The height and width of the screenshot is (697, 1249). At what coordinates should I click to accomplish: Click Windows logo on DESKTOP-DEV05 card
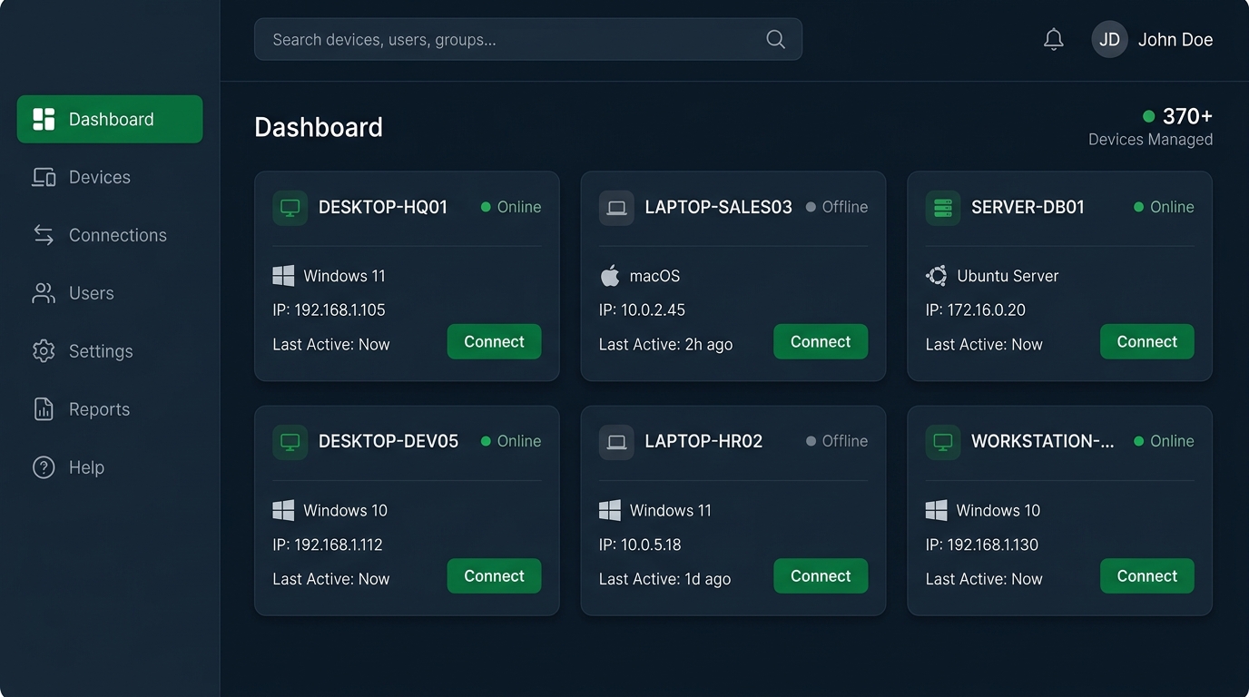[x=283, y=510]
